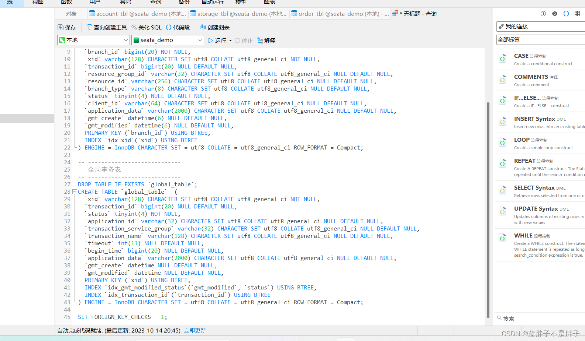
Task: Select REPEAT snippet title
Action: (525, 161)
